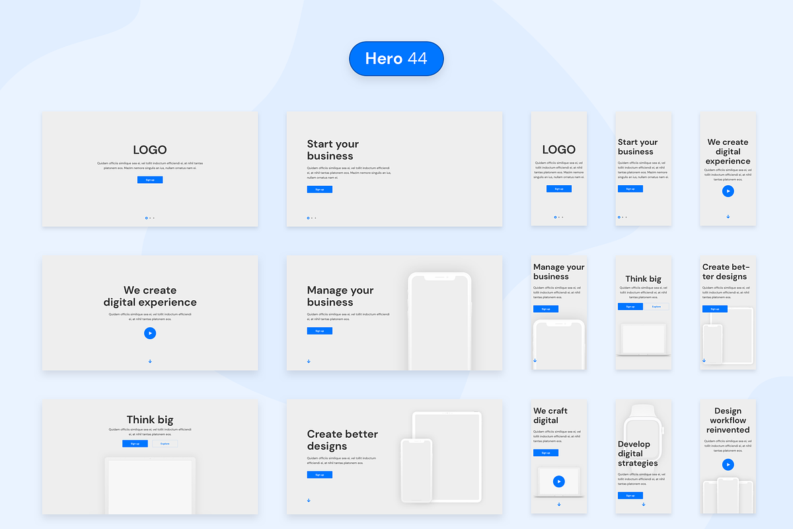Click front phone mockup in wide "Create better designs" card
The image size is (793, 529).
416,471
